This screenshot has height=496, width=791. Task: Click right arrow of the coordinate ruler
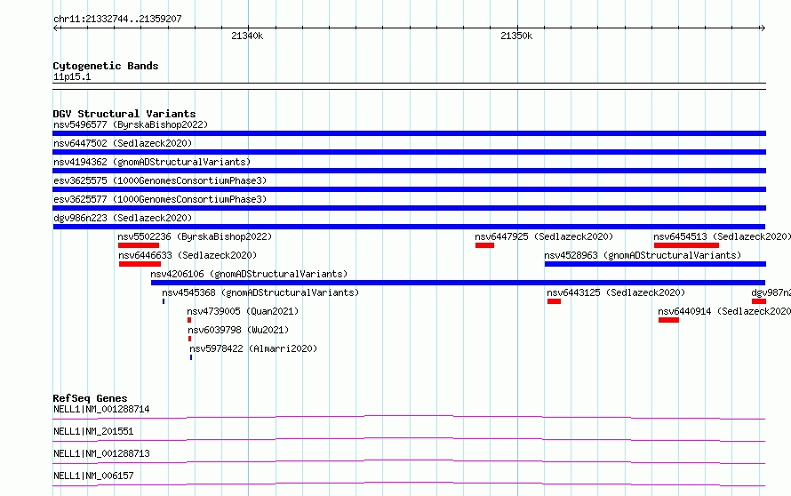(x=763, y=28)
